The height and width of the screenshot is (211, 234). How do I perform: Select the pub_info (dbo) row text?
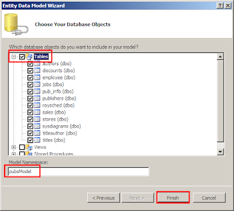click(58, 92)
